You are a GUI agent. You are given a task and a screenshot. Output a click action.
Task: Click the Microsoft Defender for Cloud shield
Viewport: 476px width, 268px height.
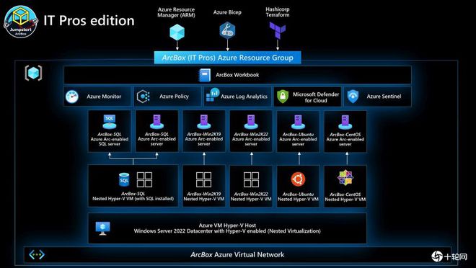tap(283, 97)
